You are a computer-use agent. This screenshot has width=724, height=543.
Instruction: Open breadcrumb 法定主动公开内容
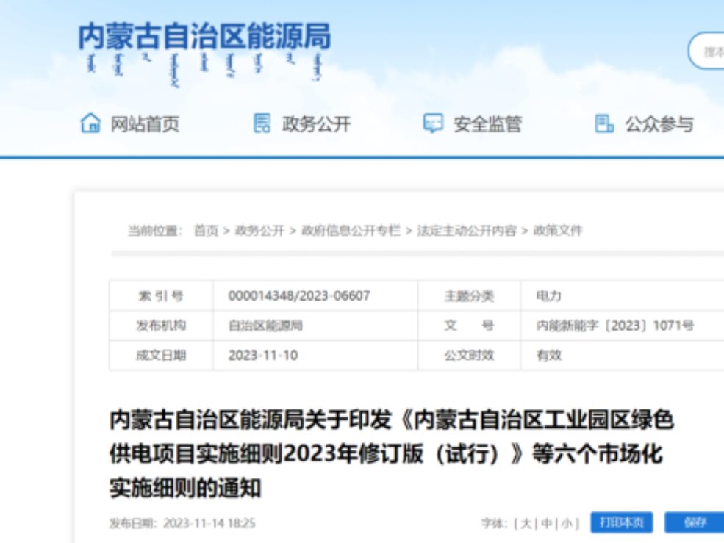[x=466, y=230]
